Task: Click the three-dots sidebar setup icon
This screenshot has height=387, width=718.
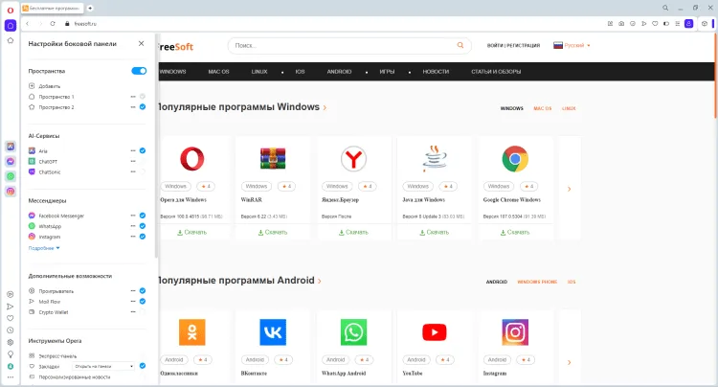Action: click(11, 377)
